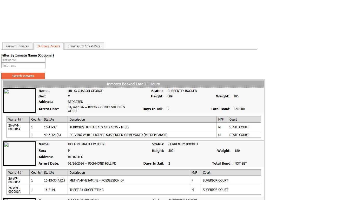
Task: Click statute 40-5-121(A) cell
Action: (x=52, y=135)
